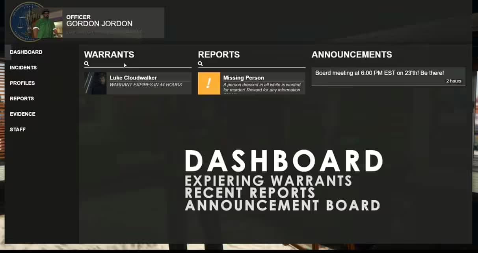Screen dimensions: 478x253
Task: Click the Officer Gordon Jordon name header
Action: (99, 24)
